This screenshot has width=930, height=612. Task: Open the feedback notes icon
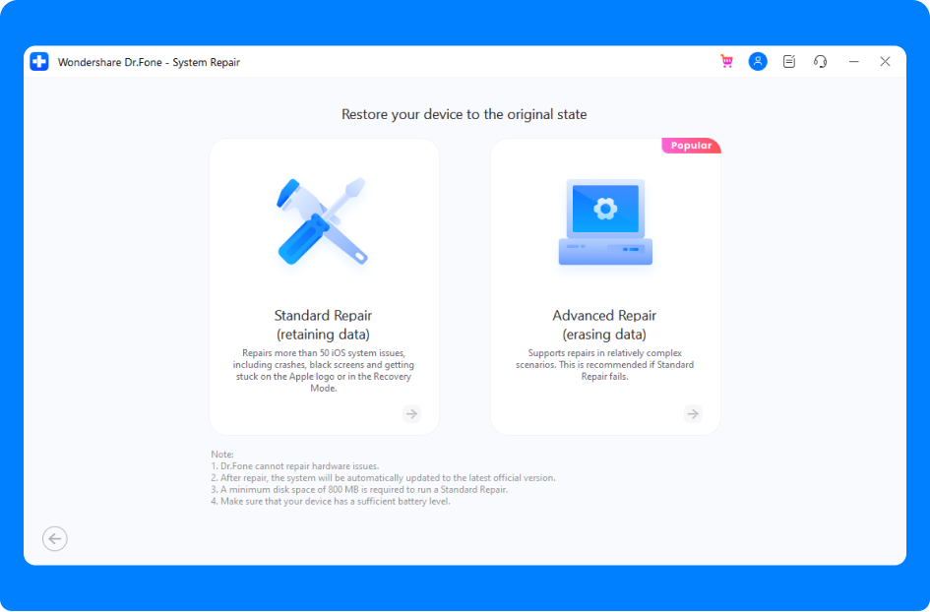789,62
